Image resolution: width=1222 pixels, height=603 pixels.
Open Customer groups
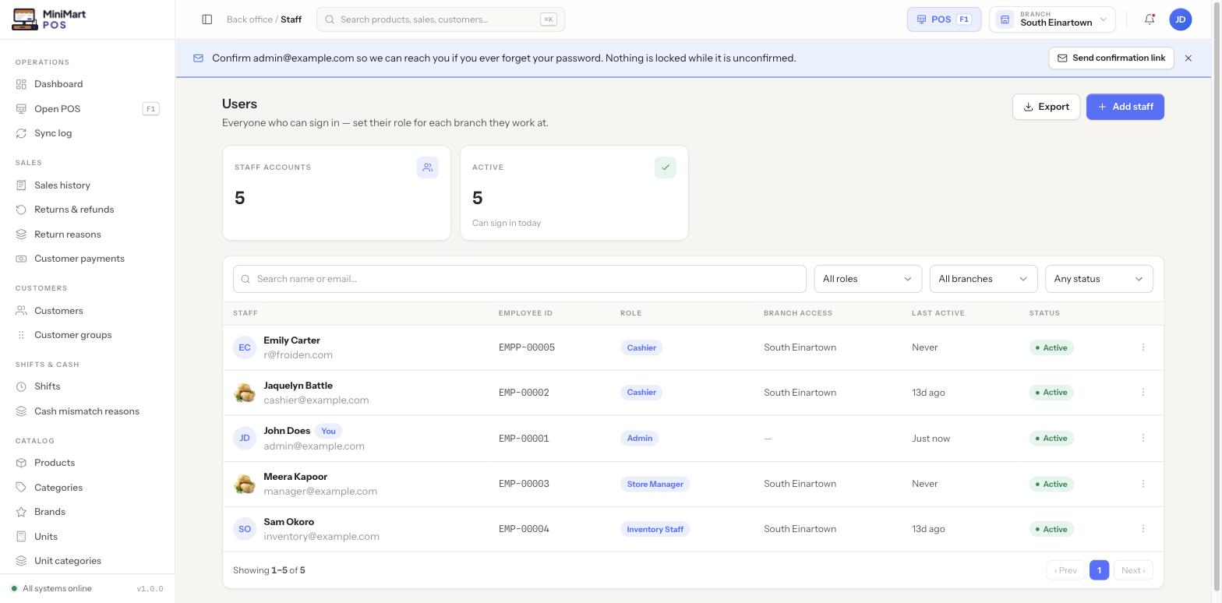coord(87,335)
